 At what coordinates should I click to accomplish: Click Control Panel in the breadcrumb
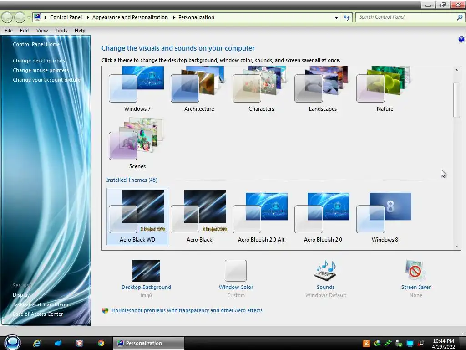click(66, 17)
